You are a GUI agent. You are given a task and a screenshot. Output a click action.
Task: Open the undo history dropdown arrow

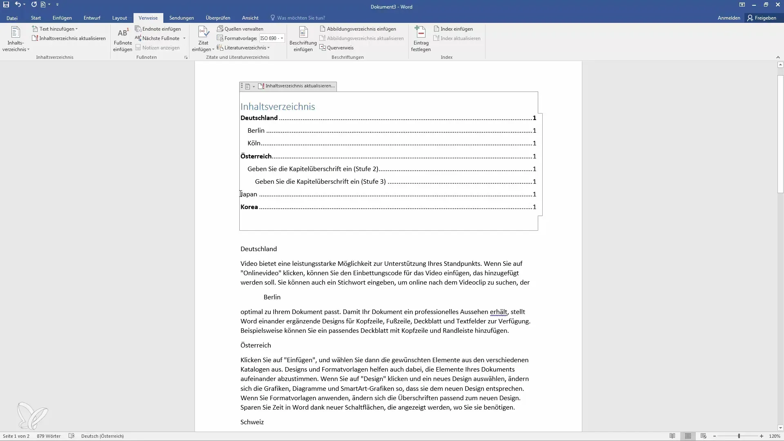point(24,4)
